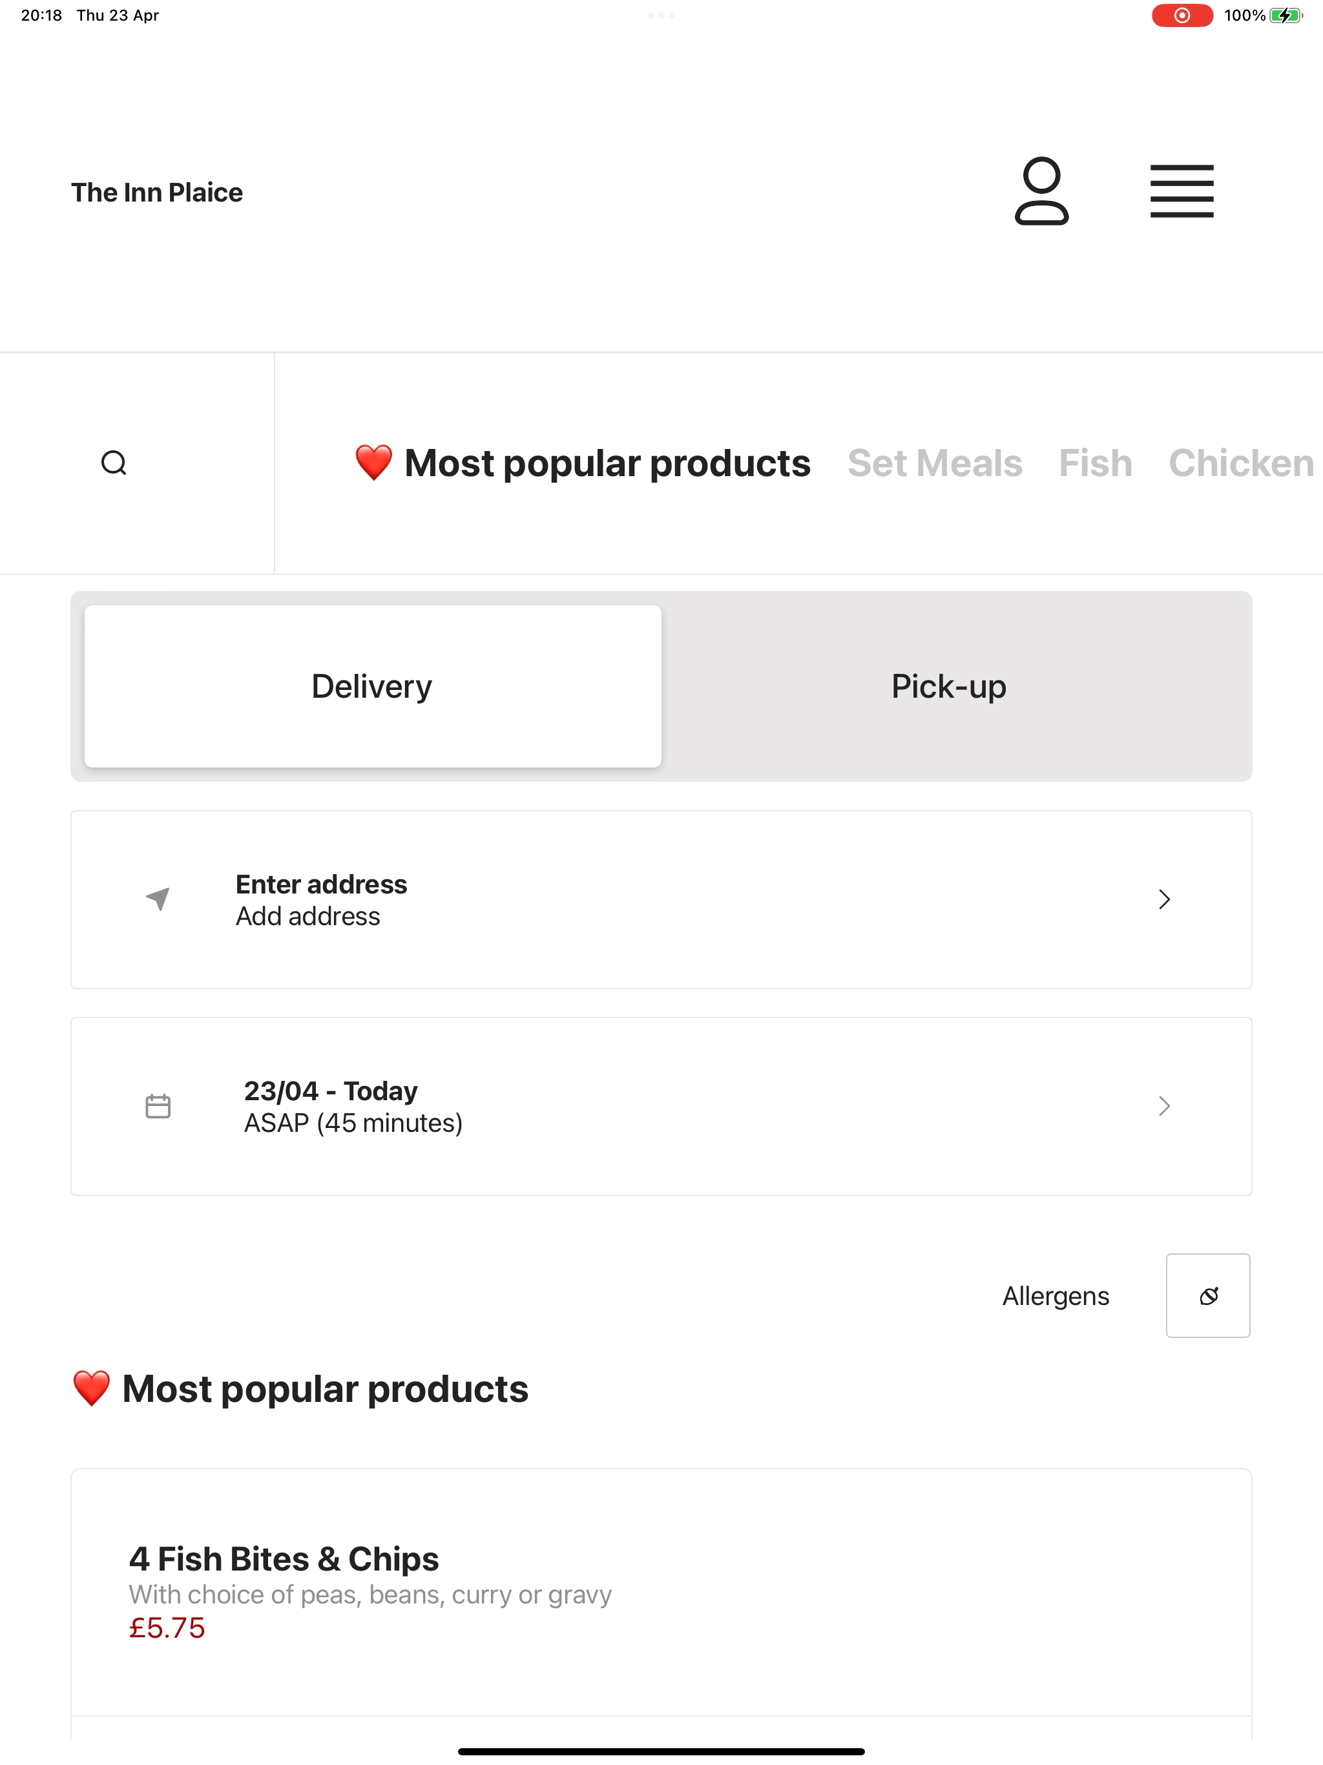Open ASAP (45 minutes) time selector

click(x=353, y=1123)
